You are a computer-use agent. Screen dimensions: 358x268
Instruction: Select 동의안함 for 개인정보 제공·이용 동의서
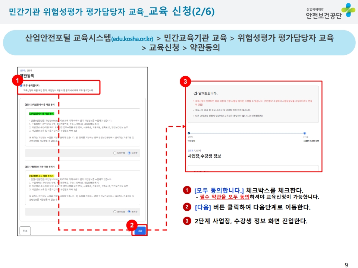114,211
